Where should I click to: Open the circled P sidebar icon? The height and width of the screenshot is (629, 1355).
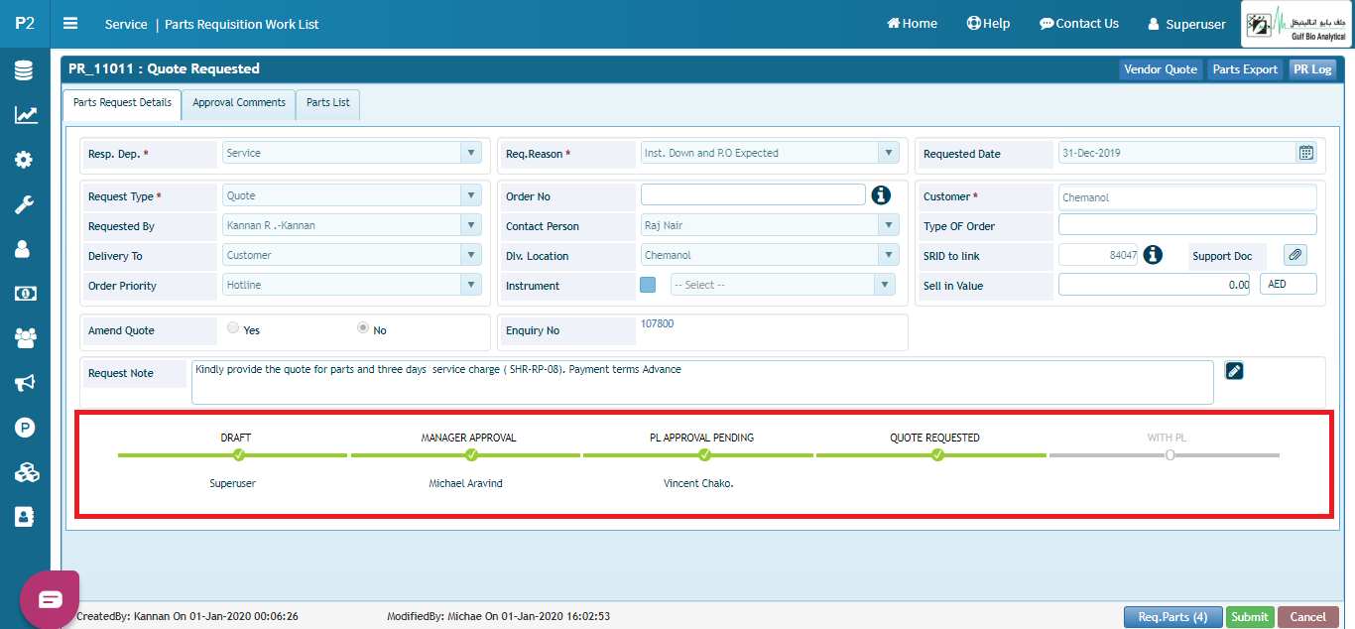coord(25,428)
